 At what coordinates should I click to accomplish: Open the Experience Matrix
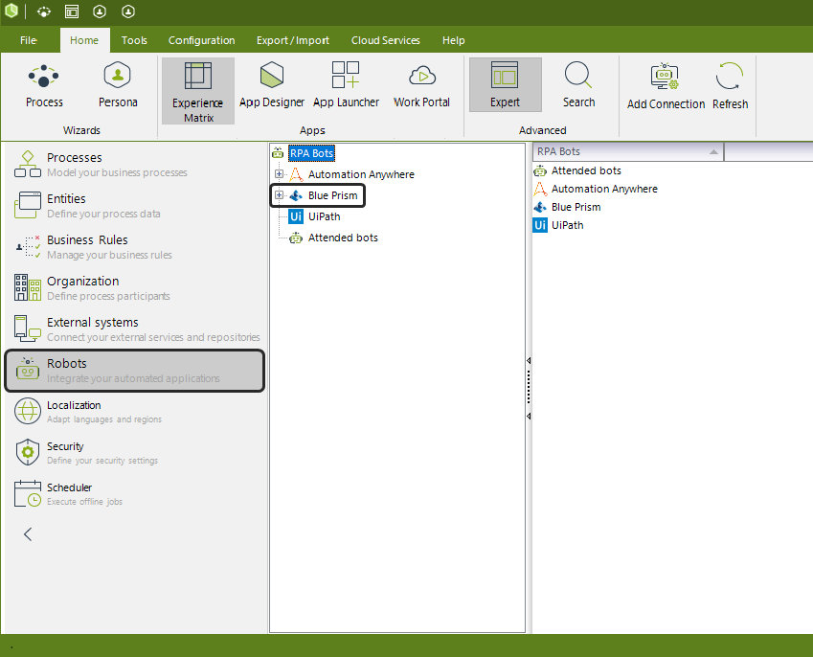(198, 91)
